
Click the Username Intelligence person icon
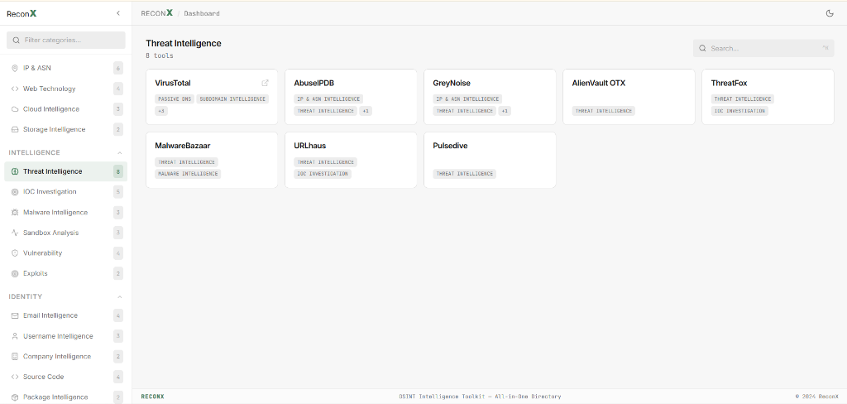pyautogui.click(x=15, y=336)
